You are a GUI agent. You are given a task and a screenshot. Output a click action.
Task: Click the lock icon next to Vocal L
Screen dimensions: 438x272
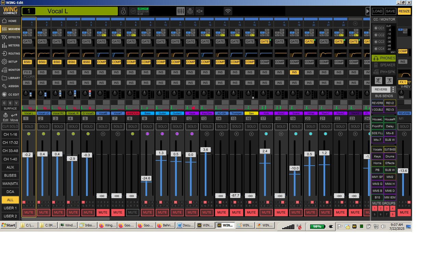(x=123, y=11)
